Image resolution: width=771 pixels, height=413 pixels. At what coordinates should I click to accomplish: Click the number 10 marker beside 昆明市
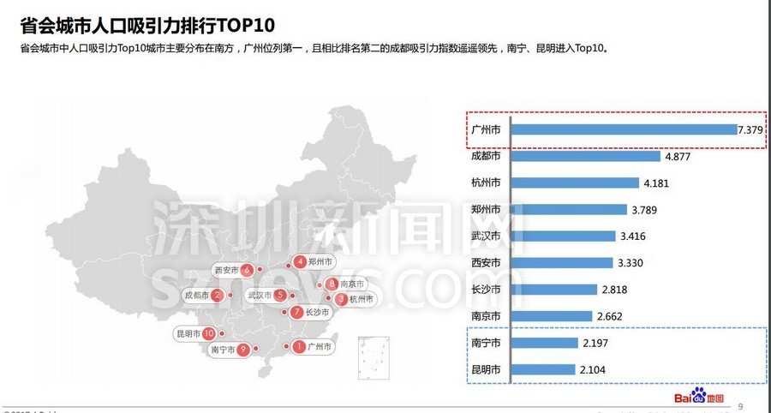208,333
